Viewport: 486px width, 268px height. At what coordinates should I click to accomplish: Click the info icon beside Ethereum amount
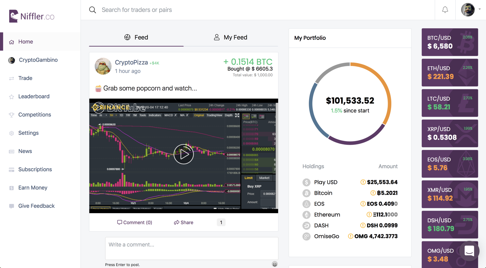pyautogui.click(x=369, y=215)
